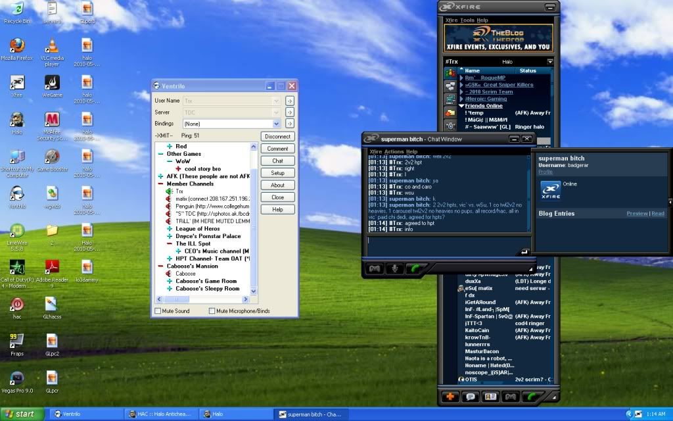Open the Actions menu in the chat window
This screenshot has height=421, width=673.
pyautogui.click(x=394, y=151)
